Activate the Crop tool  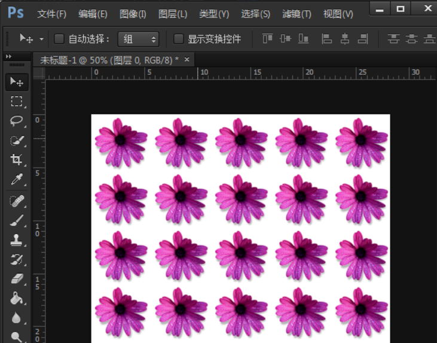[17, 160]
